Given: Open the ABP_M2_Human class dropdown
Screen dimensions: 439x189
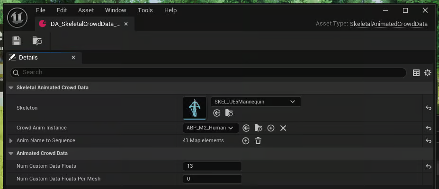Looking at the screenshot, I should pyautogui.click(x=210, y=128).
